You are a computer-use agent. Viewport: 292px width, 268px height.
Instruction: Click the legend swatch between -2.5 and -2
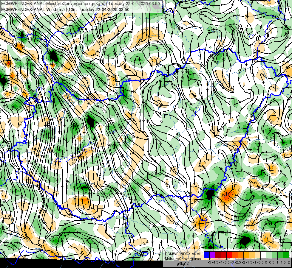[241, 255]
